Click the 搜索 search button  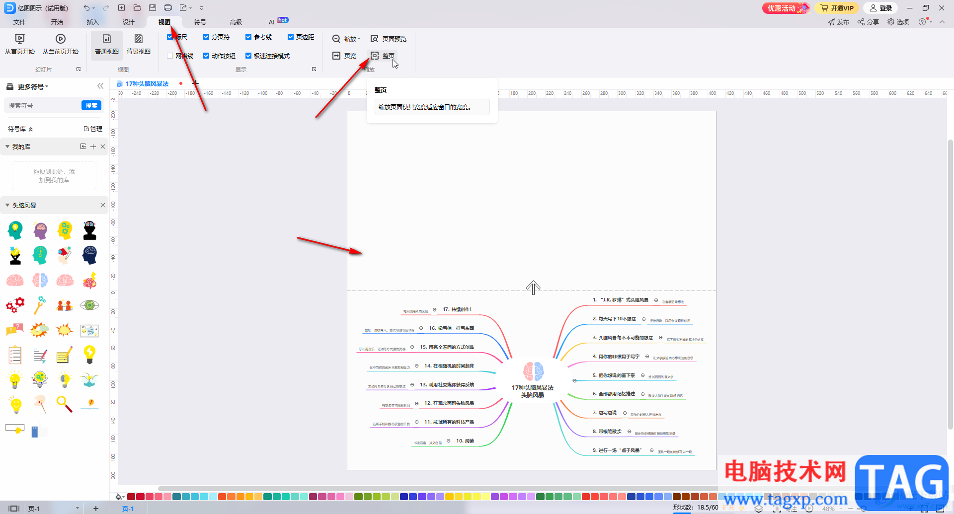point(91,105)
